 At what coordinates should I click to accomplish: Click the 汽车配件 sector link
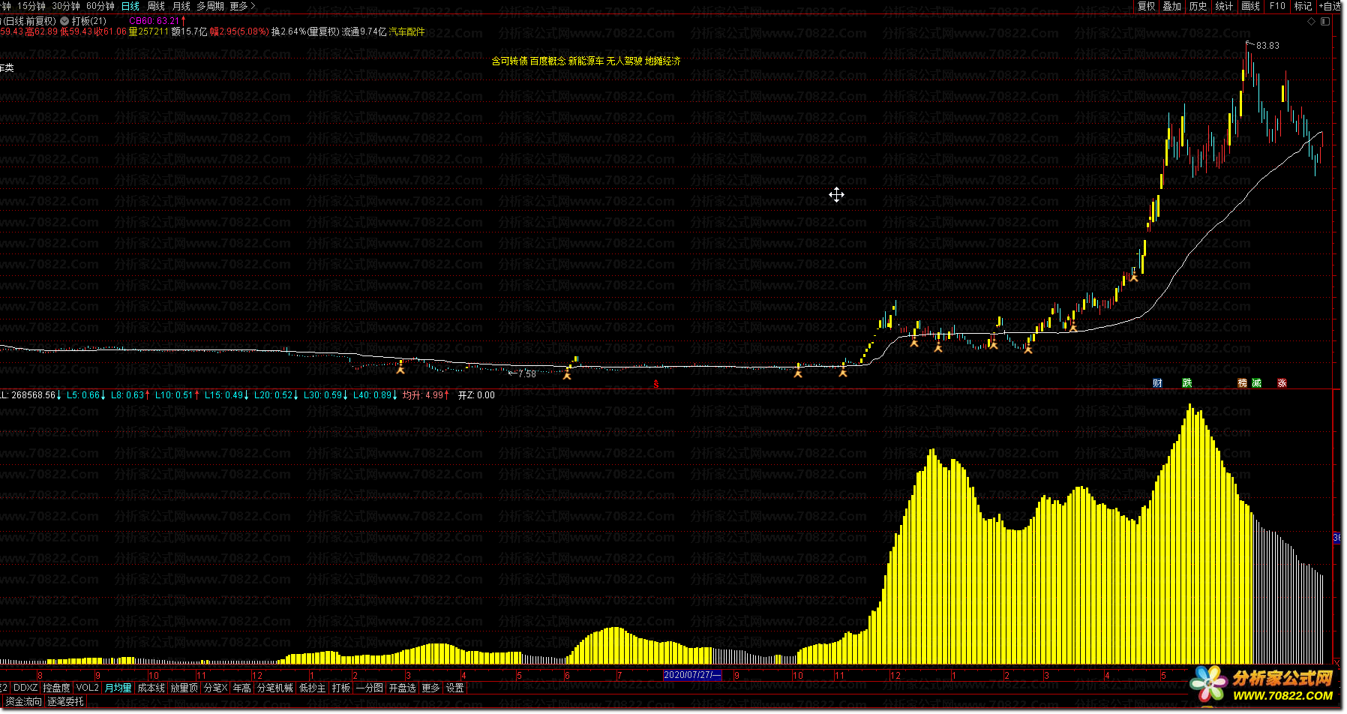click(x=406, y=31)
